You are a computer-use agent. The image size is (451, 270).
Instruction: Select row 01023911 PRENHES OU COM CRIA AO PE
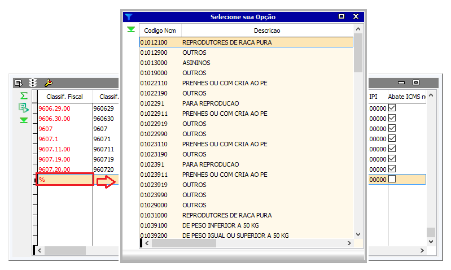click(x=246, y=175)
